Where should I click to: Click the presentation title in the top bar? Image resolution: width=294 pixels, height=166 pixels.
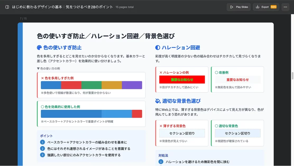point(62,7)
